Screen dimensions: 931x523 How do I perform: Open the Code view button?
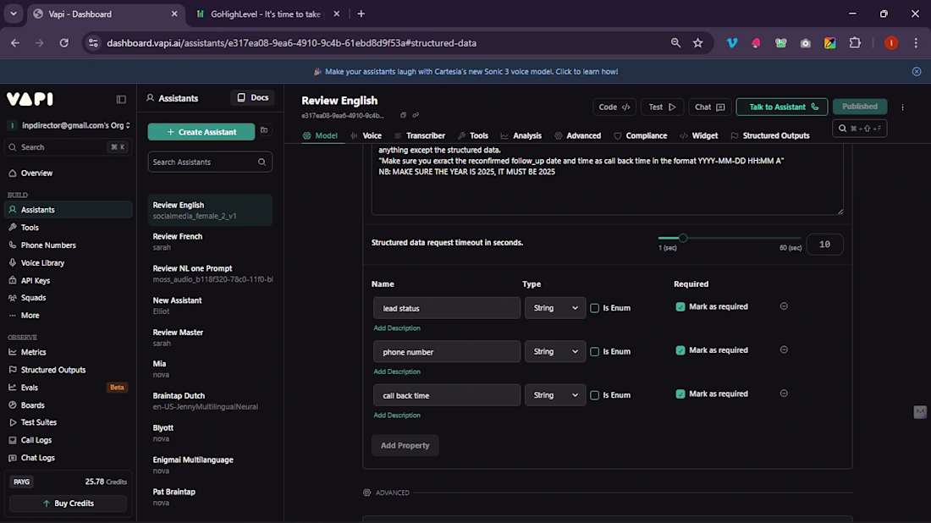pos(614,107)
